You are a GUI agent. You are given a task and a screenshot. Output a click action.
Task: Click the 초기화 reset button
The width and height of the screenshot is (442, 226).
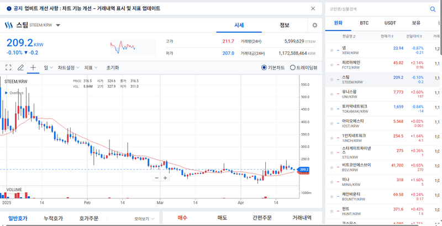click(113, 67)
